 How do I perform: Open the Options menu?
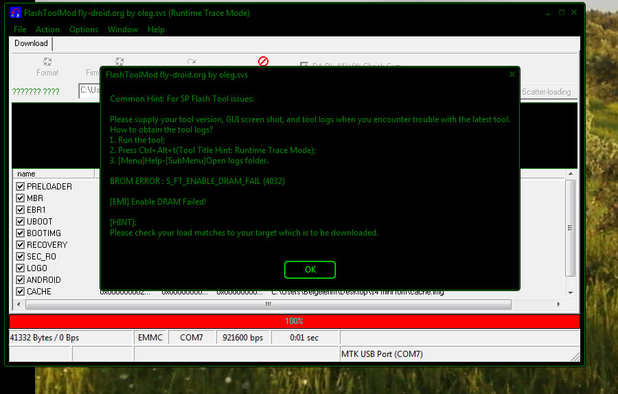(84, 30)
